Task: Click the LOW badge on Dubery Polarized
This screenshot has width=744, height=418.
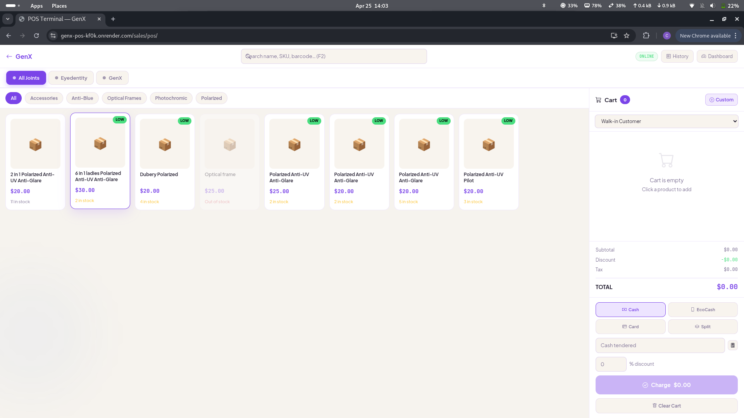Action: point(184,121)
